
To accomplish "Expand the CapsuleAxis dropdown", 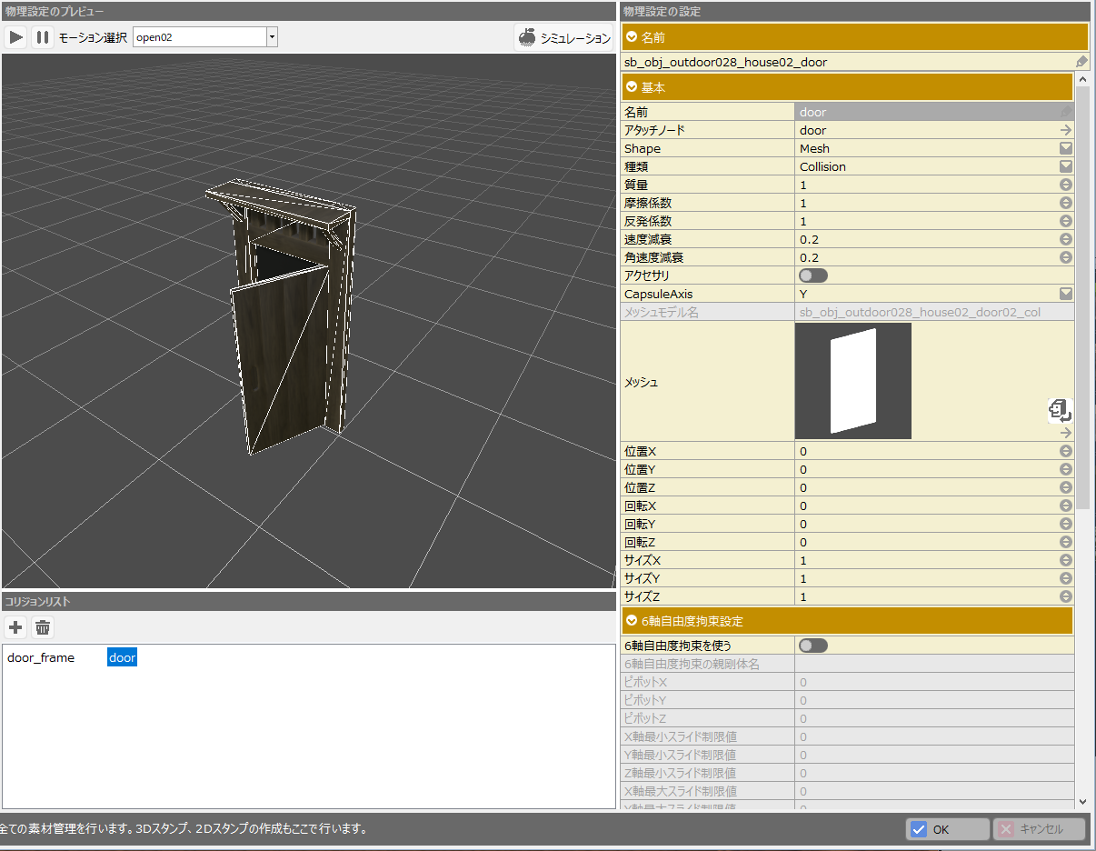I will point(1066,294).
